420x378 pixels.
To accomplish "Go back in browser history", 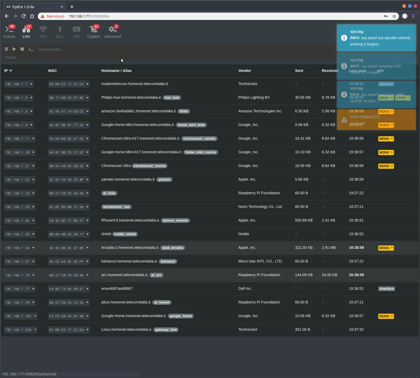I will [7, 16].
